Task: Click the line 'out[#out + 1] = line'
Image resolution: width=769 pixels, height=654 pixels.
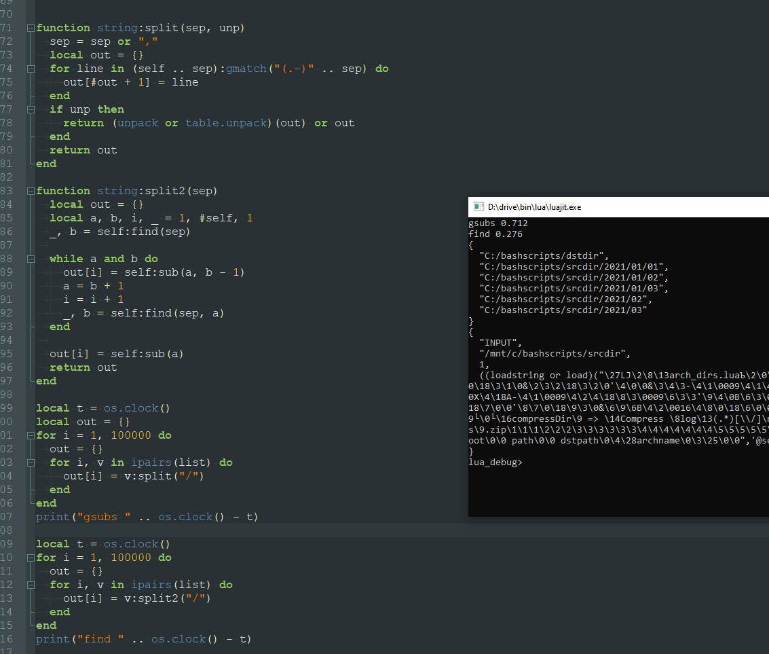Action: coord(131,82)
